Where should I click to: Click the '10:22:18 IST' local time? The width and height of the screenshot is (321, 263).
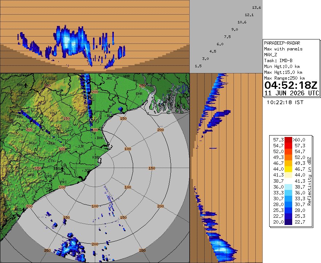click(285, 102)
